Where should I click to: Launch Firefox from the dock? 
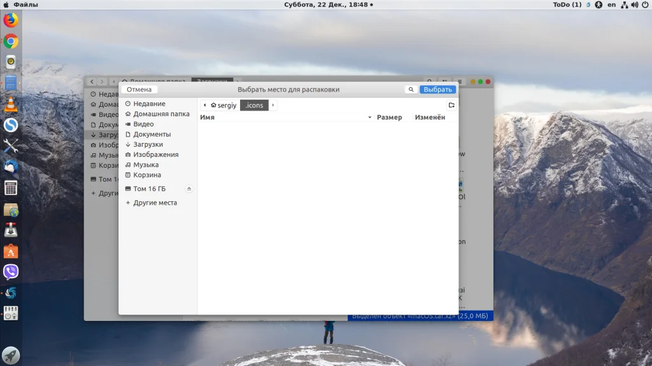coord(11,20)
